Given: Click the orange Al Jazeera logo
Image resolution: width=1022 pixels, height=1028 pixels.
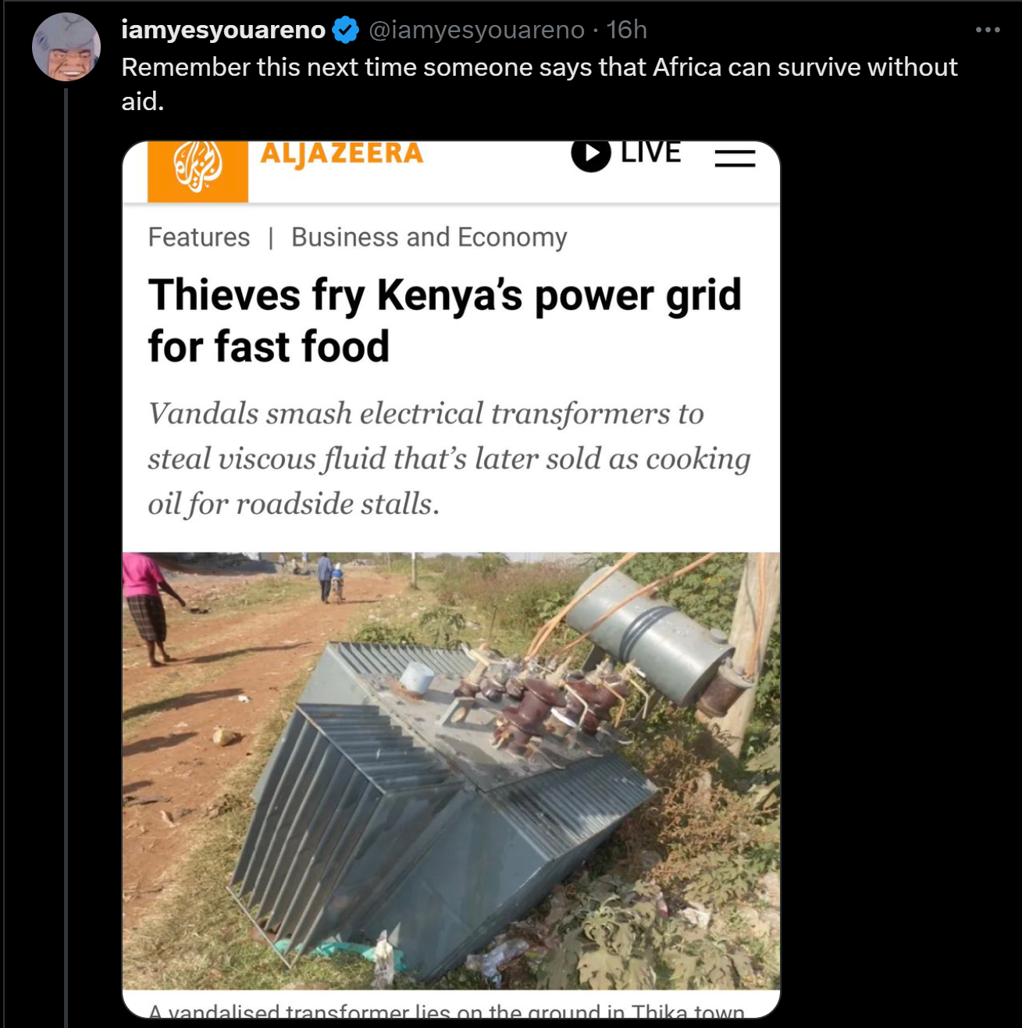Looking at the screenshot, I should [x=198, y=170].
